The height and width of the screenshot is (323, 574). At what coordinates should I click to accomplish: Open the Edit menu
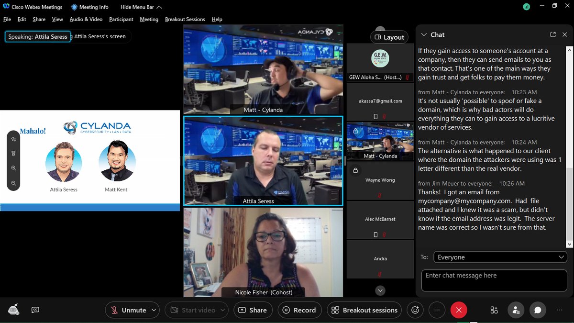coord(22,19)
